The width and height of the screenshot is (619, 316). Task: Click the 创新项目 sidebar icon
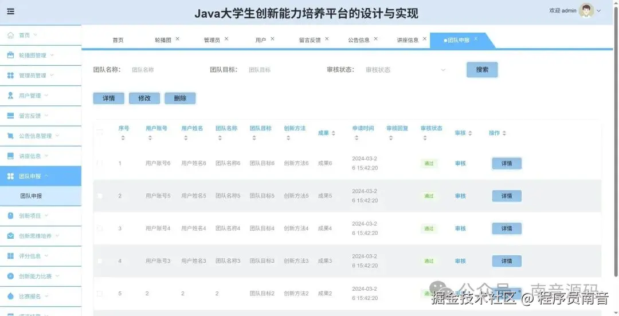click(x=11, y=216)
